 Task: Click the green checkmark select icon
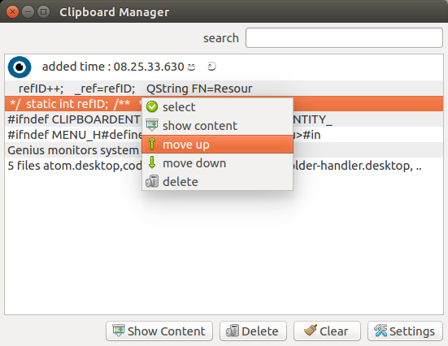tap(152, 106)
